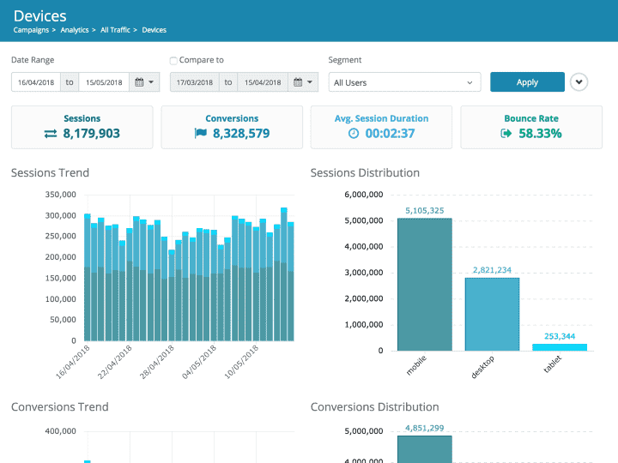Click the Sessions arrows icon
This screenshot has width=618, height=463.
tap(51, 134)
